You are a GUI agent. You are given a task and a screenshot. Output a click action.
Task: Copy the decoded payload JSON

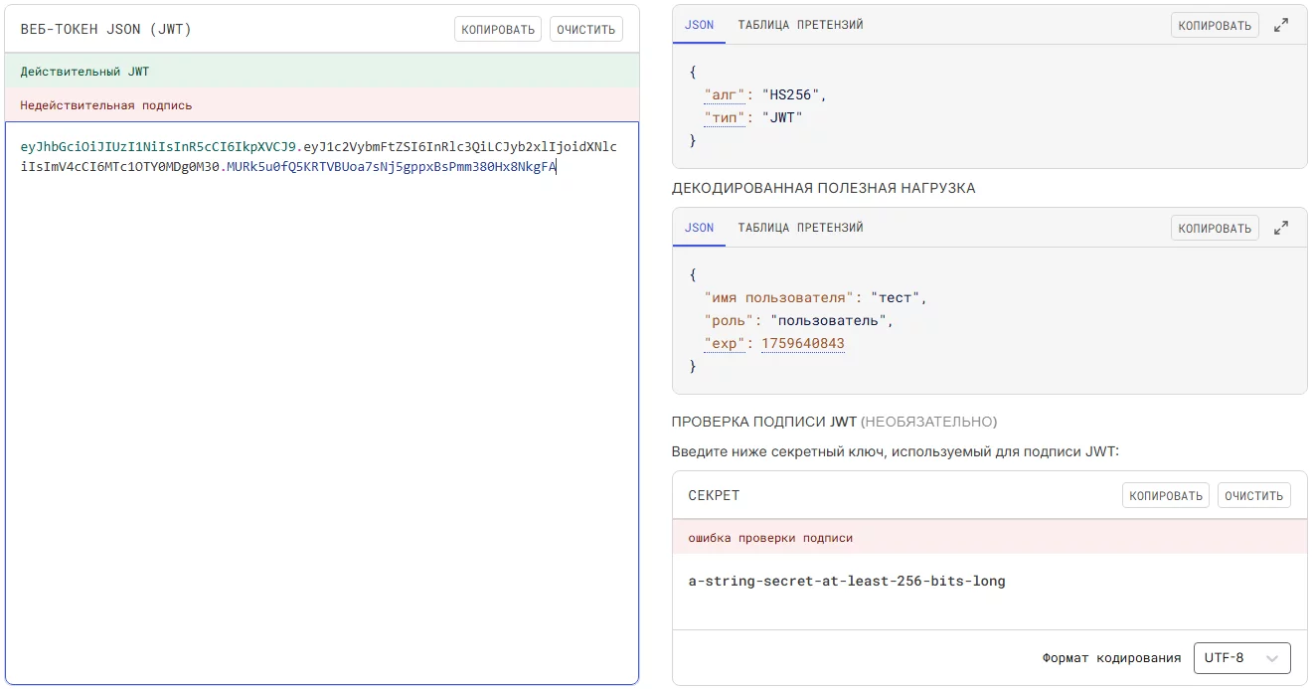pos(1214,228)
